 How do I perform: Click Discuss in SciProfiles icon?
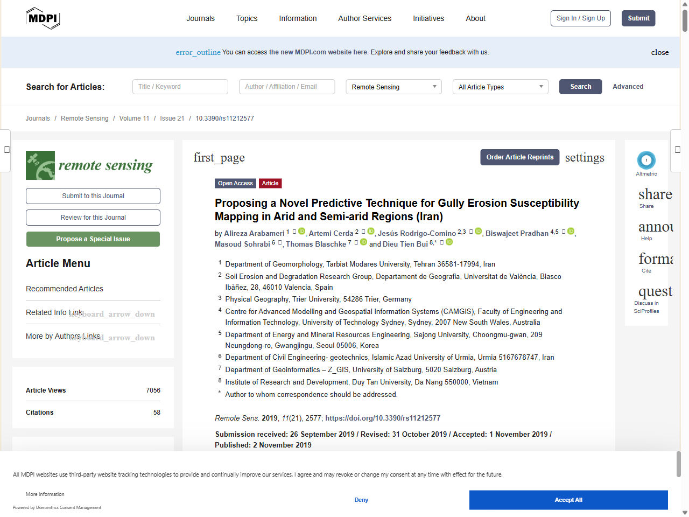(655, 292)
